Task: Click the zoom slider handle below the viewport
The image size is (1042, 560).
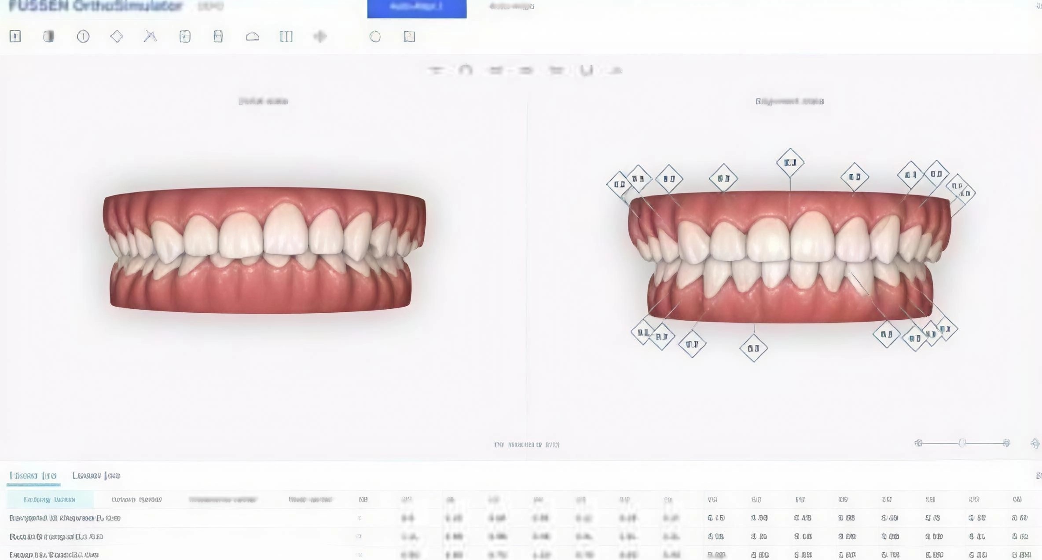Action: [x=962, y=443]
